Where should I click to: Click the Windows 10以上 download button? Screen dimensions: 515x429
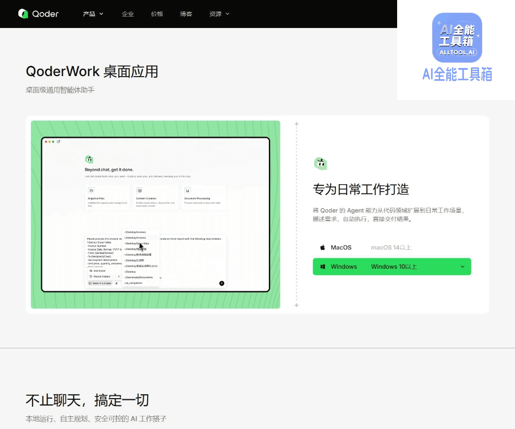392,267
